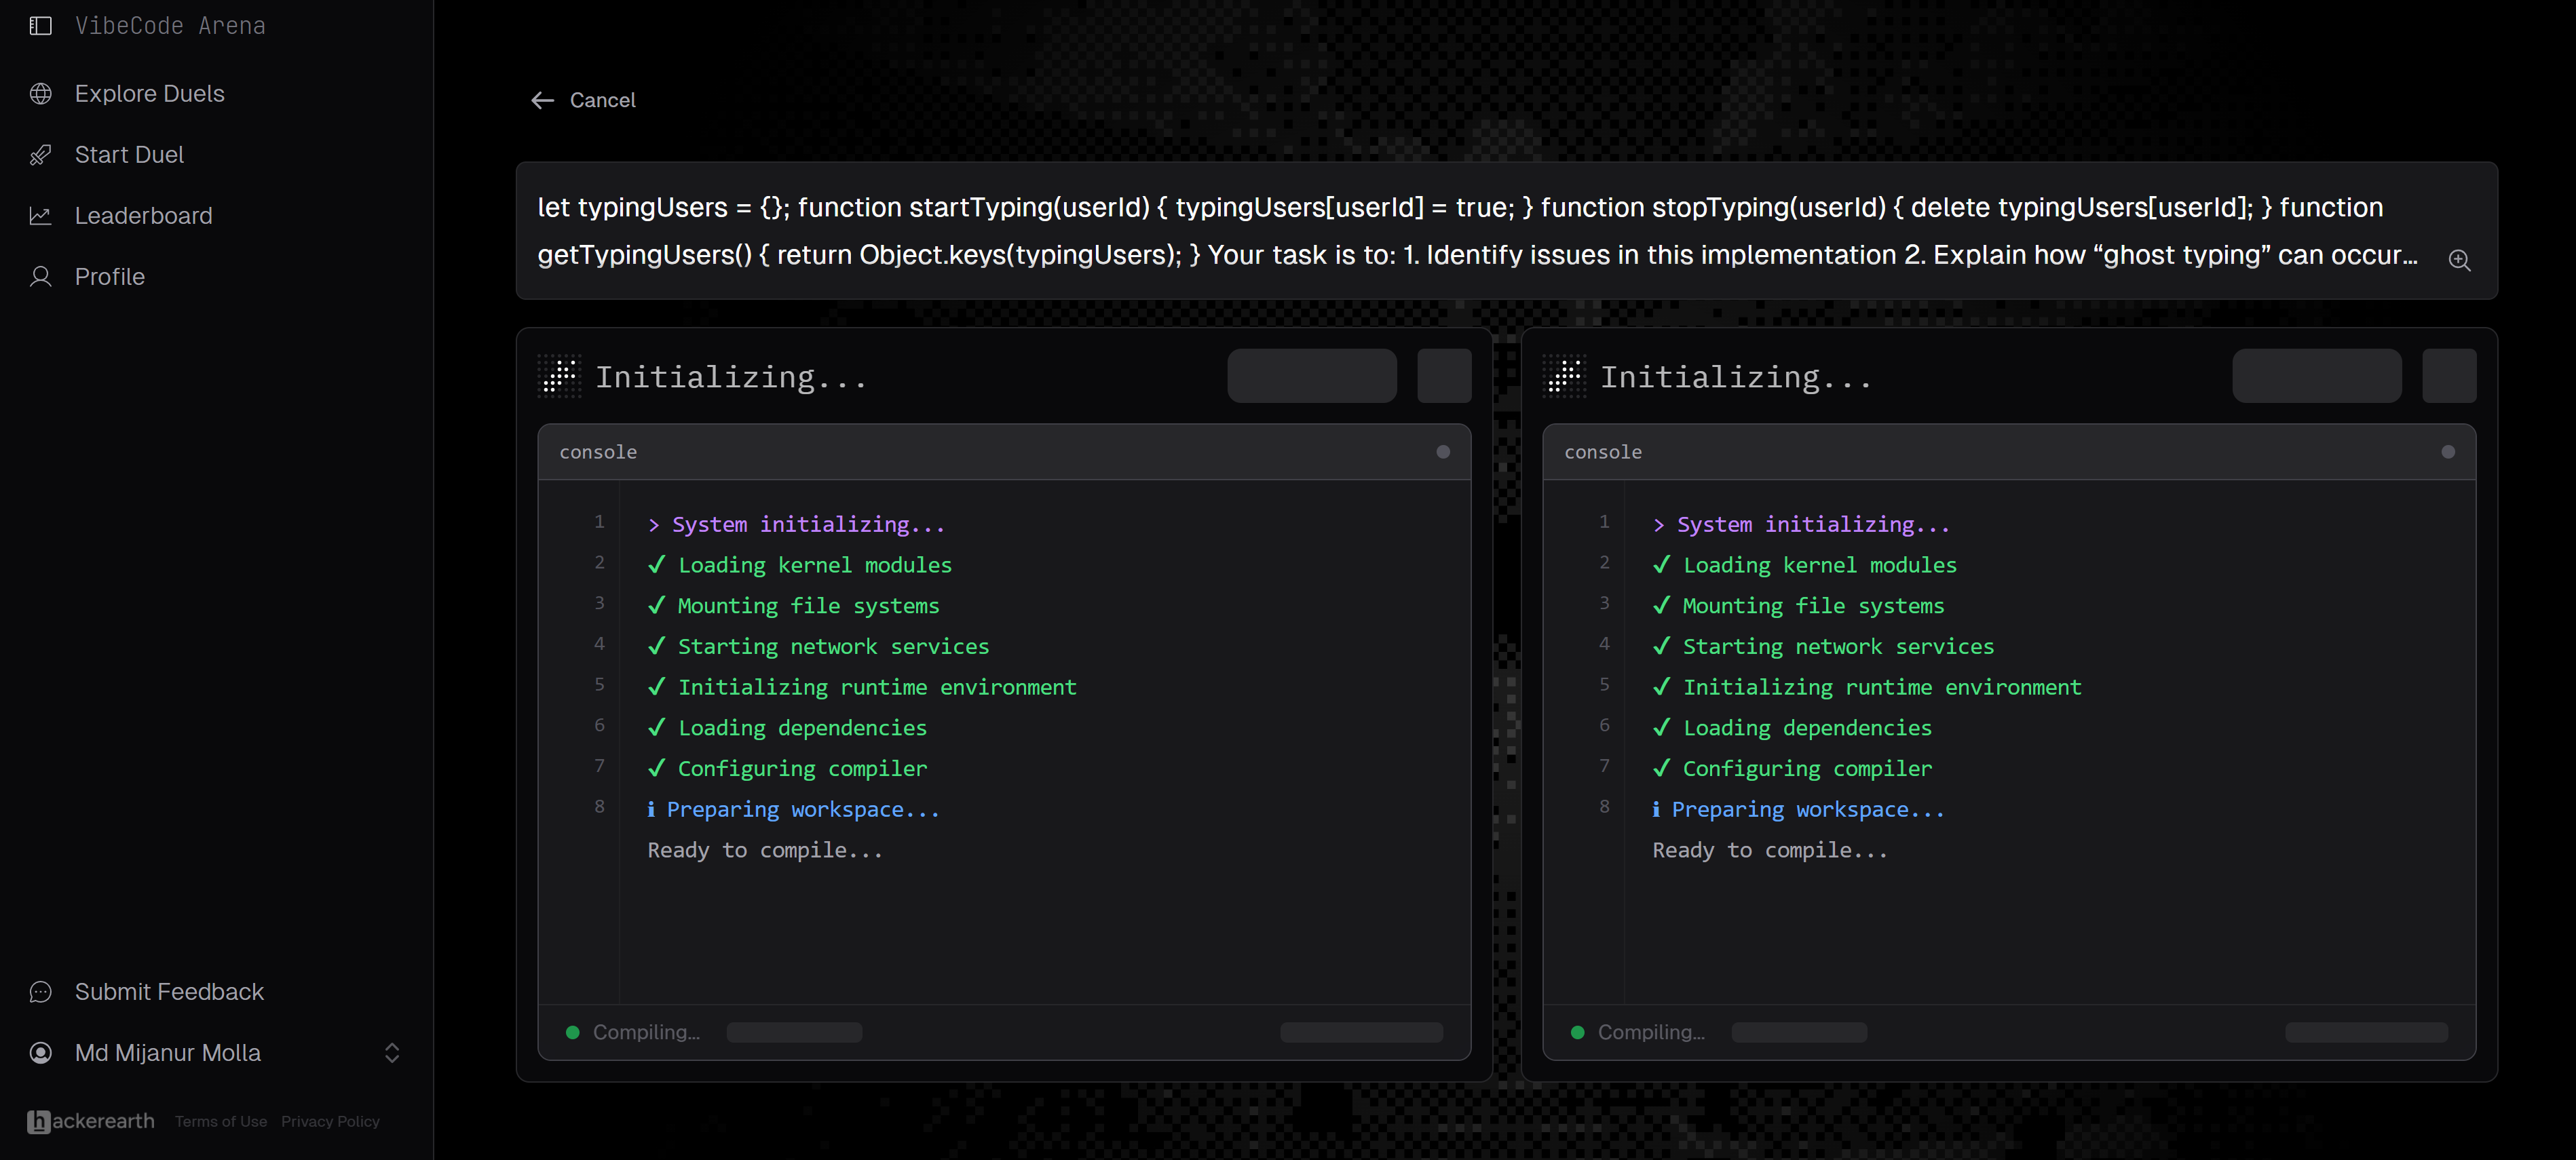Image resolution: width=2576 pixels, height=1160 pixels.
Task: Click the Leaderboard chart icon
Action: point(41,216)
